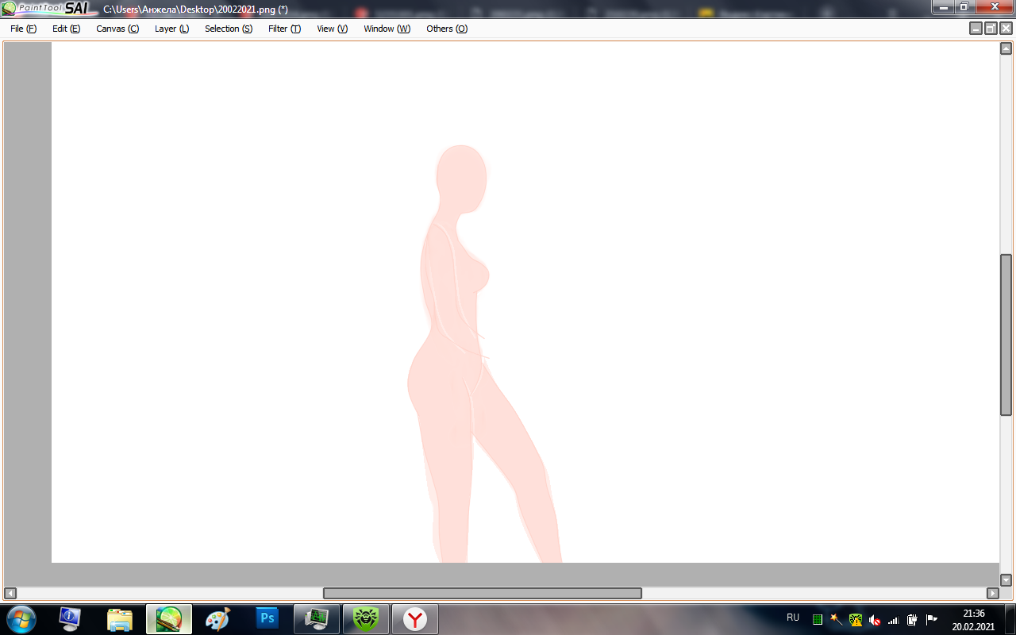Switch the RU input language indicator

click(793, 618)
